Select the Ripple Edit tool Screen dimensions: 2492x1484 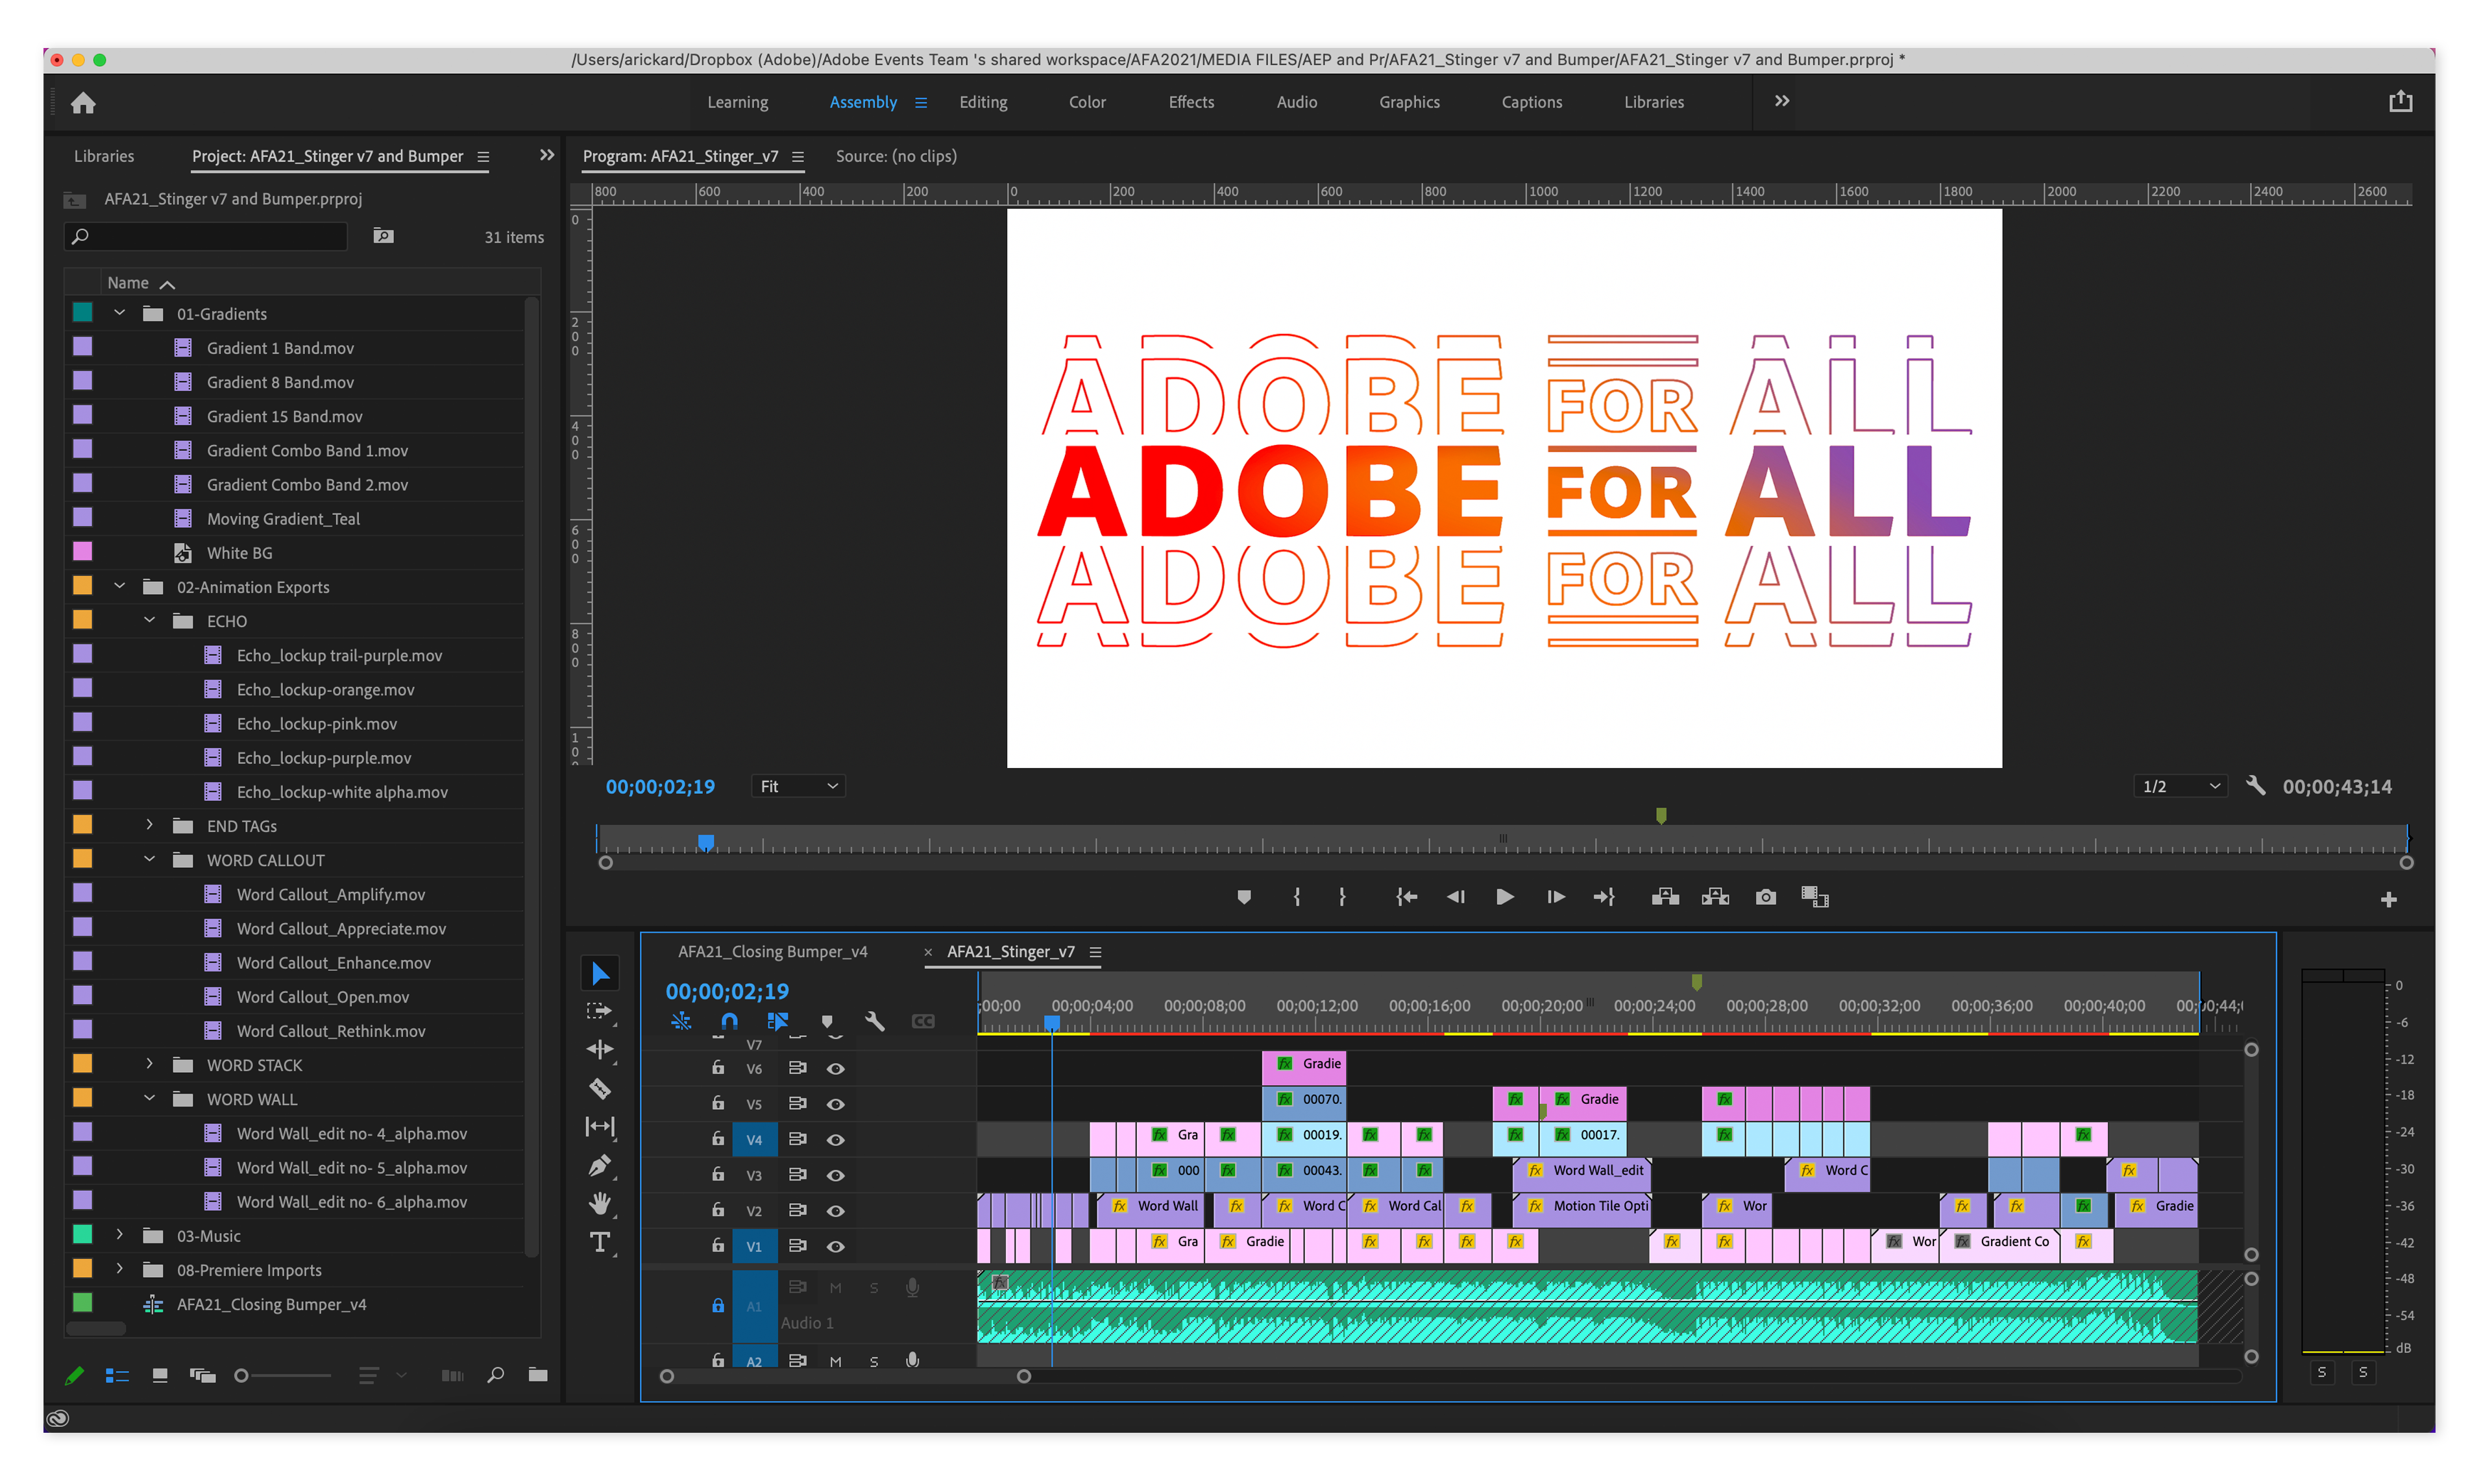[x=599, y=1050]
